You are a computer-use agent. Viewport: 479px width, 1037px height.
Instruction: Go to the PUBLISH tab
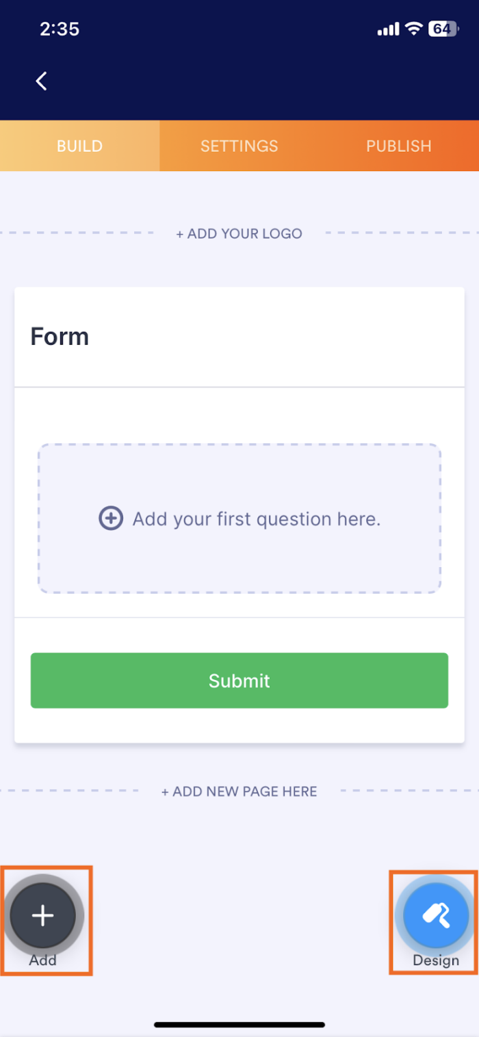click(398, 146)
